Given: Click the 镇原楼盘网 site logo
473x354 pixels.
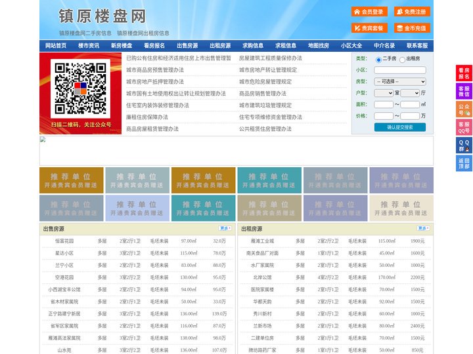Looking at the screenshot, I should pyautogui.click(x=102, y=16).
